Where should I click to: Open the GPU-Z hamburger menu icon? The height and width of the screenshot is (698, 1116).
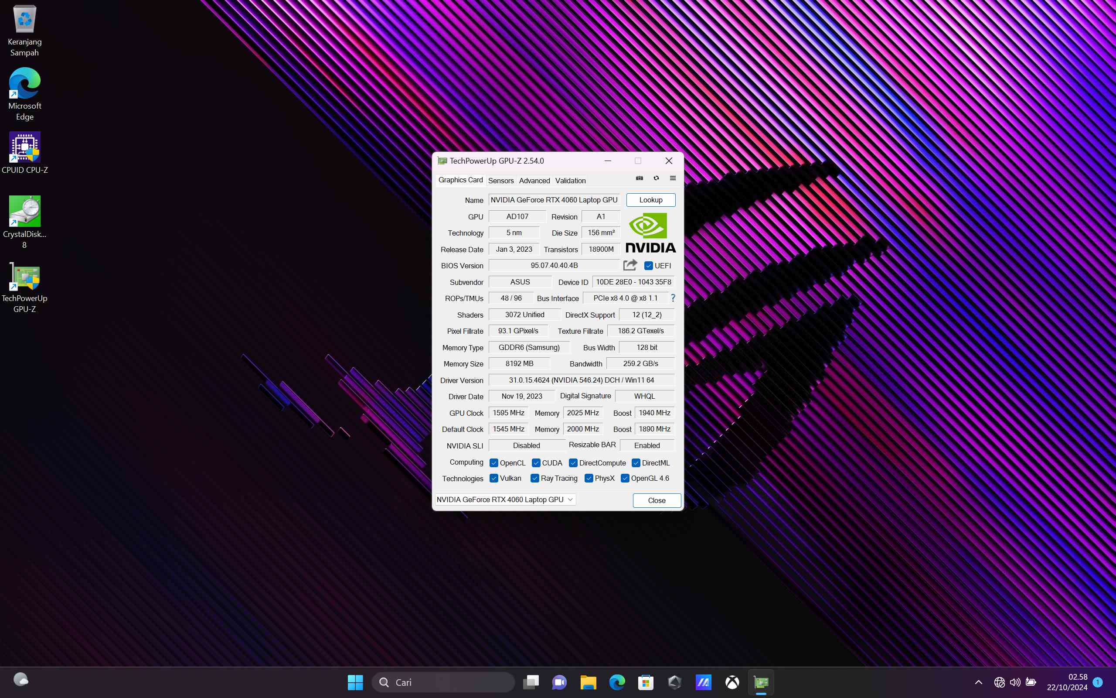coord(673,178)
